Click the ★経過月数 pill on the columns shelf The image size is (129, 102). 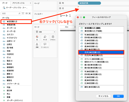89,3
